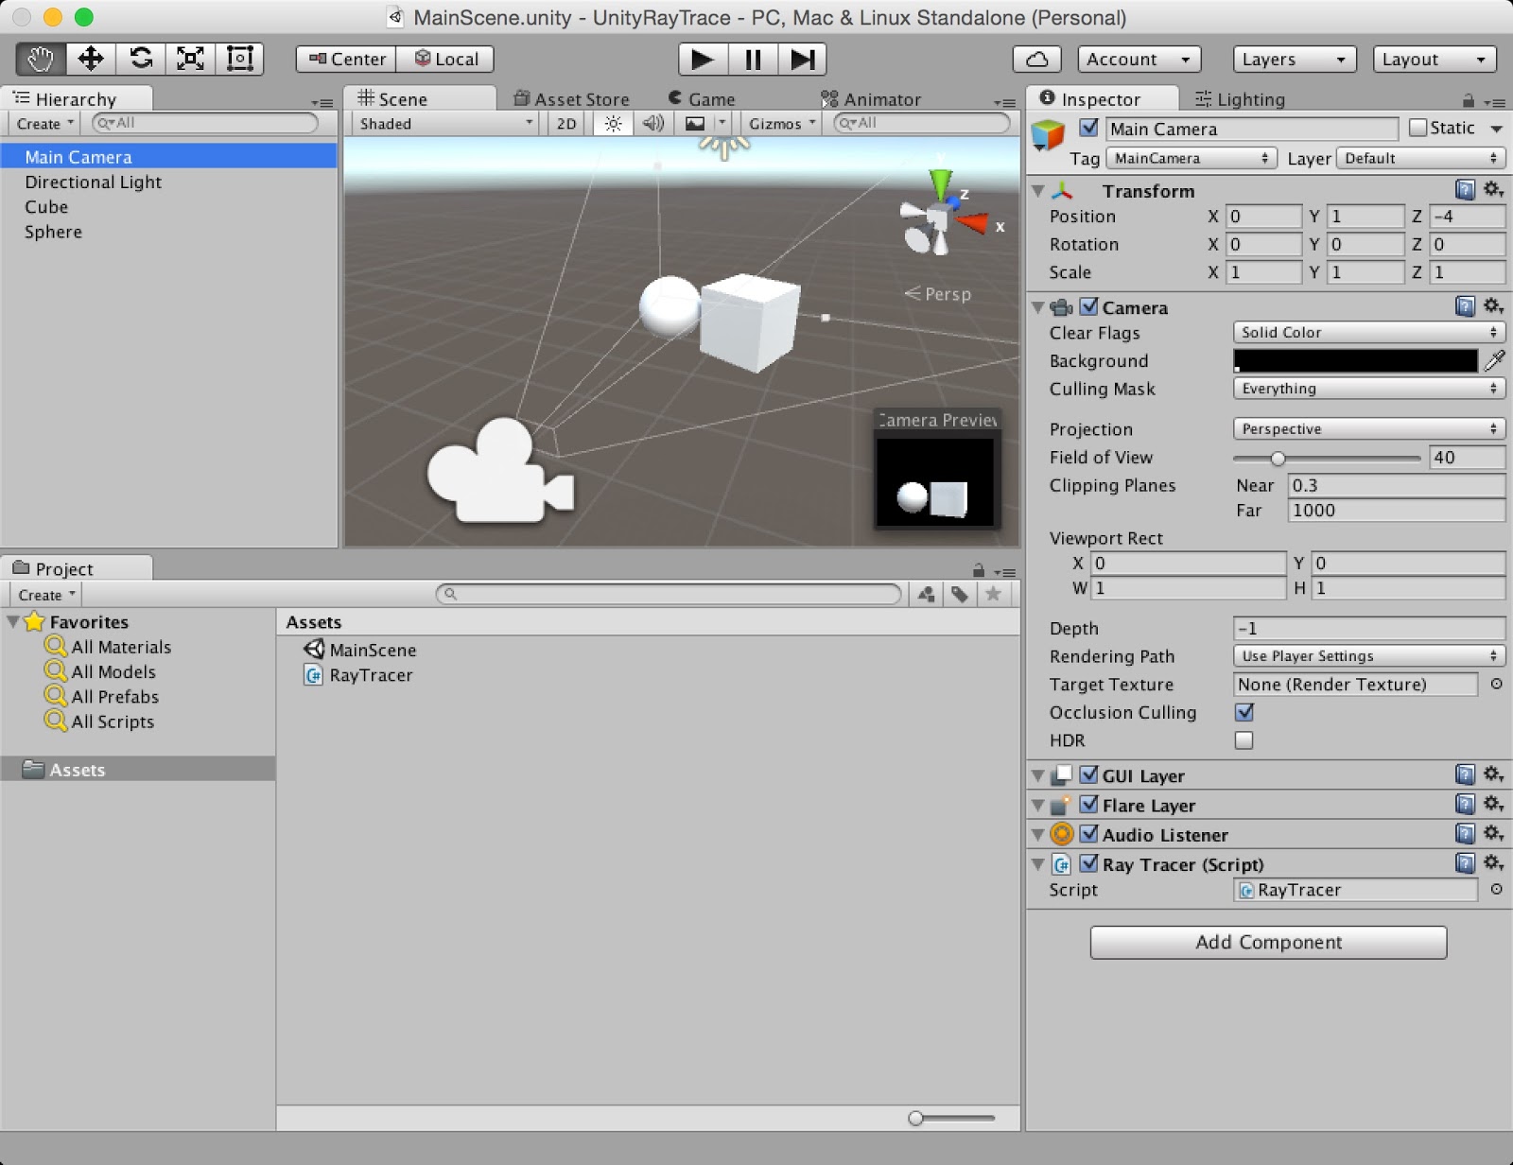Screen dimensions: 1513x1165
Task: Open Flare Layer gear menu
Action: click(x=1493, y=804)
